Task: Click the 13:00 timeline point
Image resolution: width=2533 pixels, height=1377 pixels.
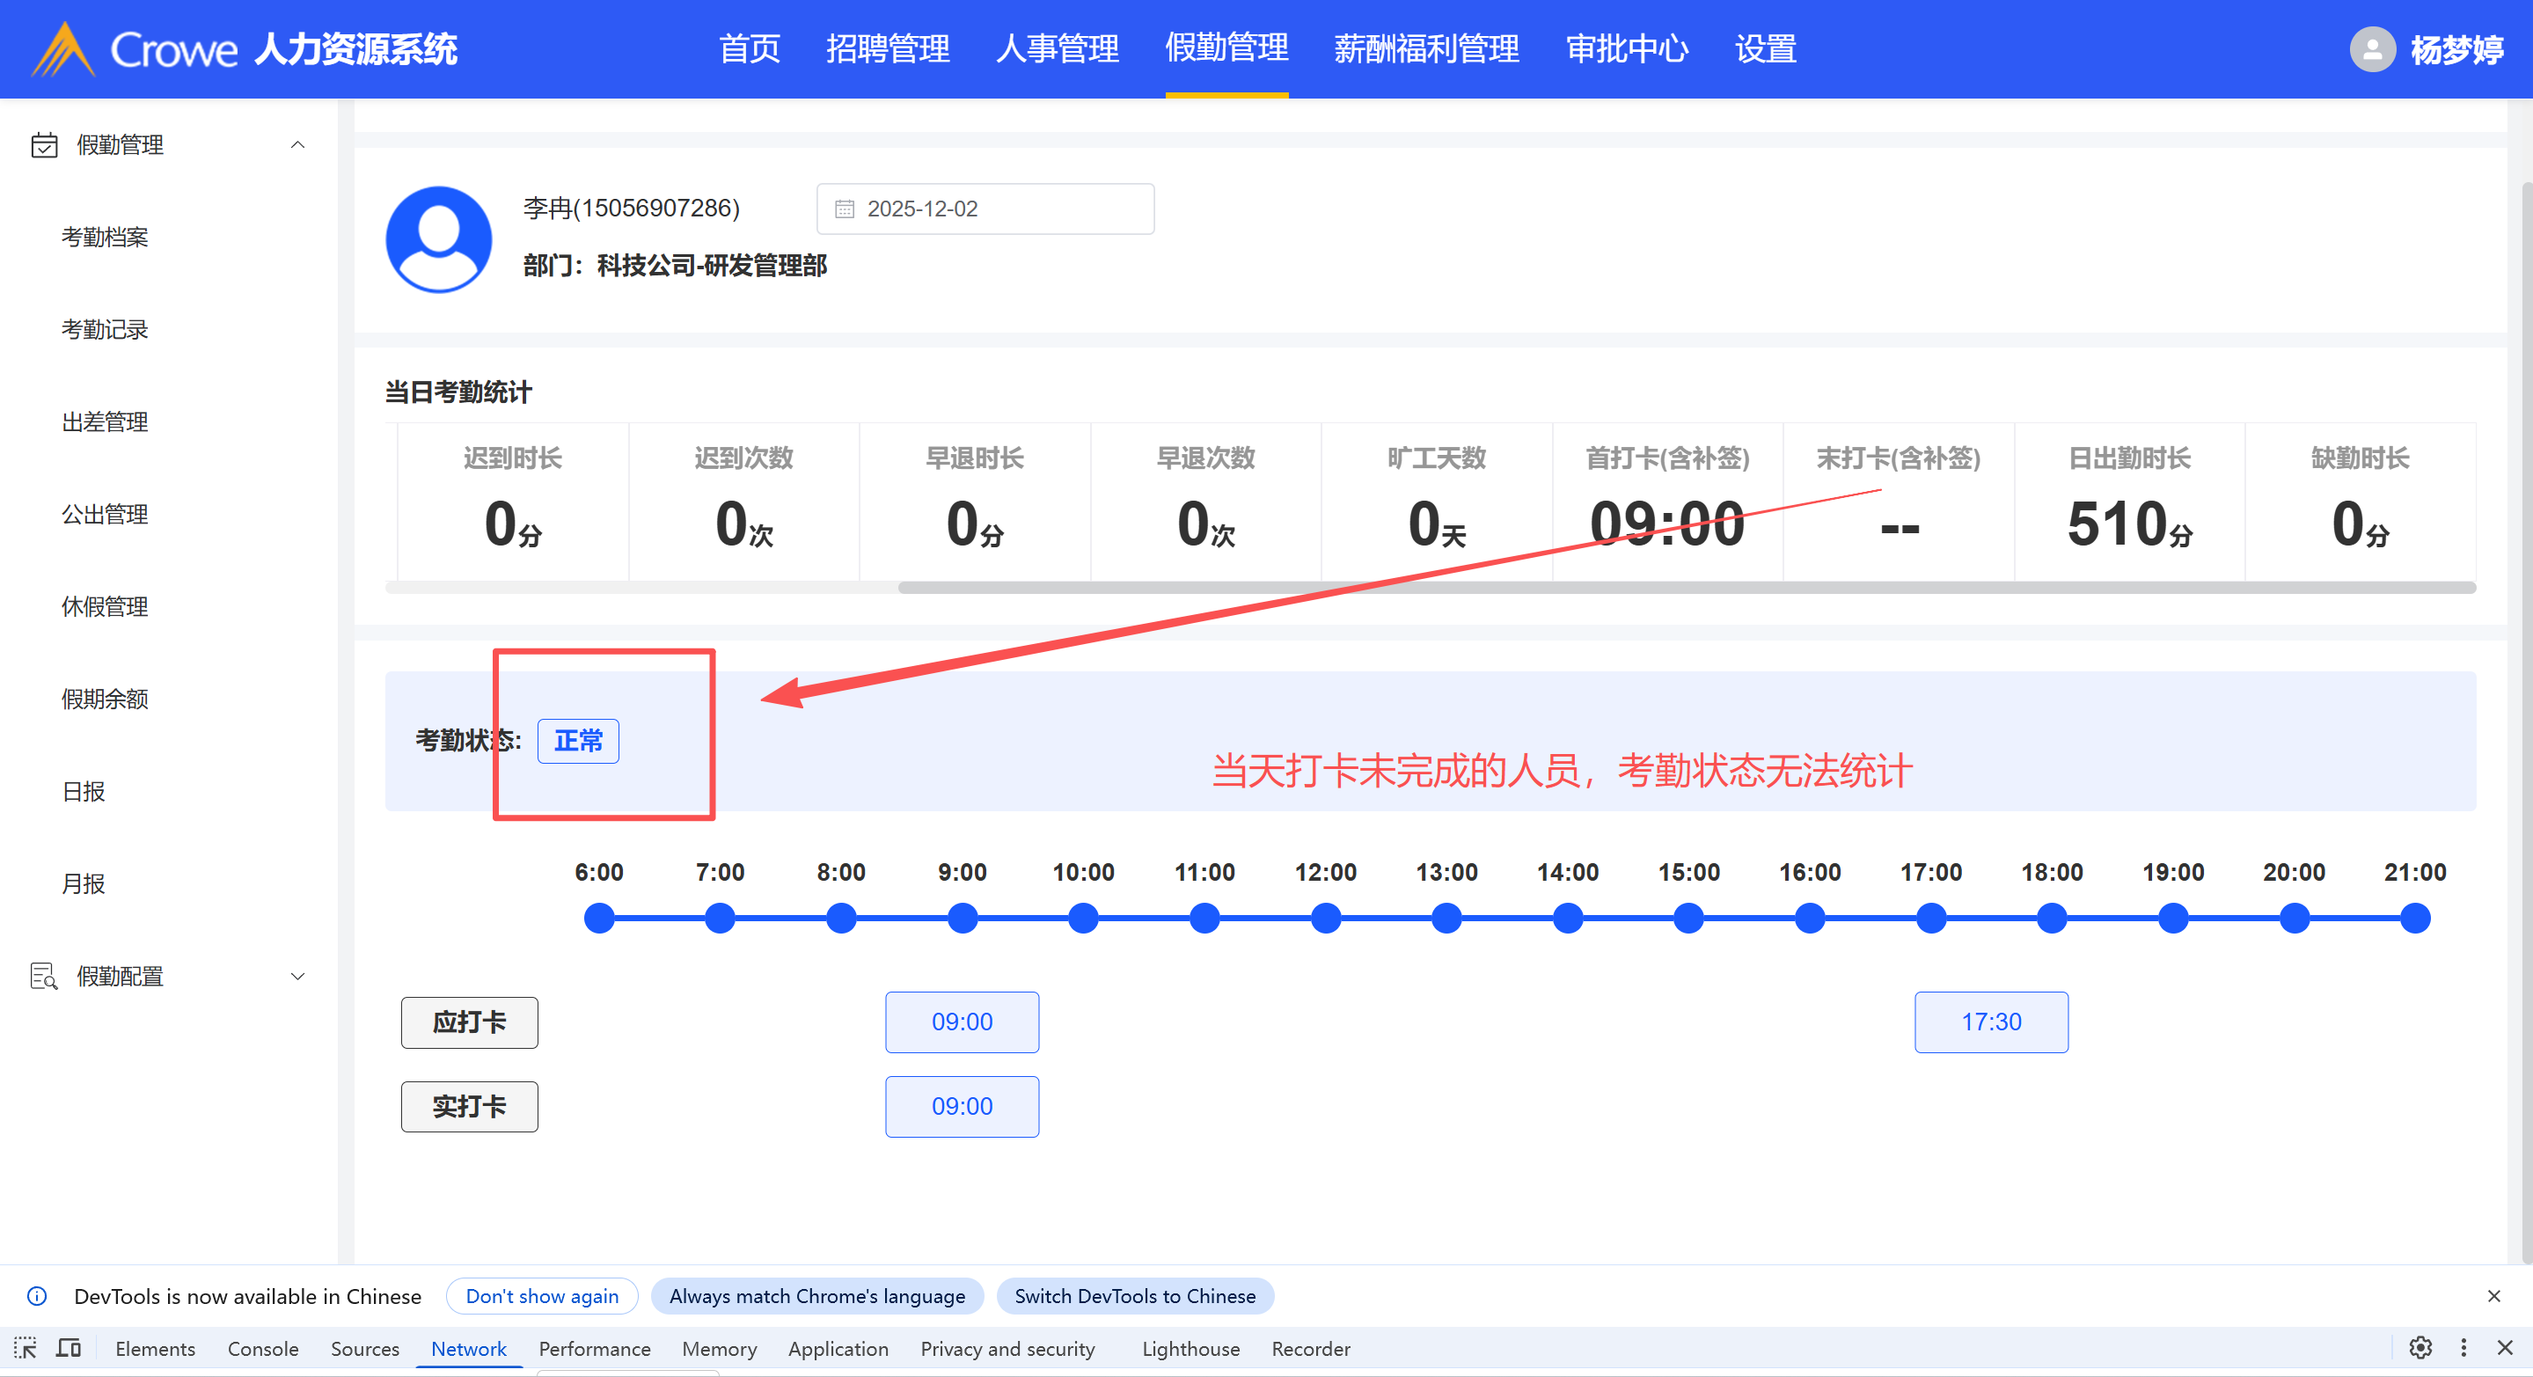Action: pyautogui.click(x=1446, y=918)
